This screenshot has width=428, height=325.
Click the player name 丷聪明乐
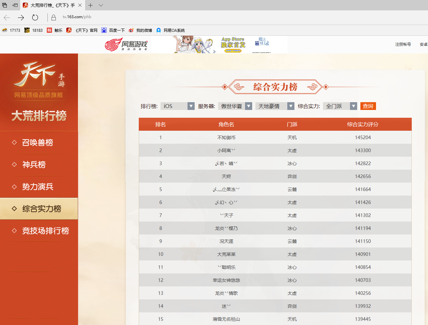click(227, 267)
